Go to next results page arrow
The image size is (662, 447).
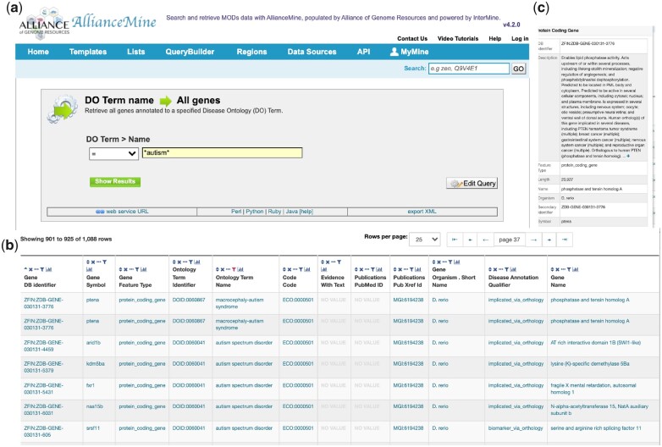point(533,240)
